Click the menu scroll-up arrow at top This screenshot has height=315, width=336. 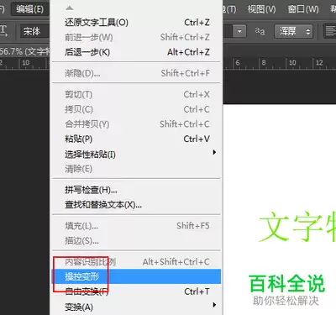tap(70, 8)
